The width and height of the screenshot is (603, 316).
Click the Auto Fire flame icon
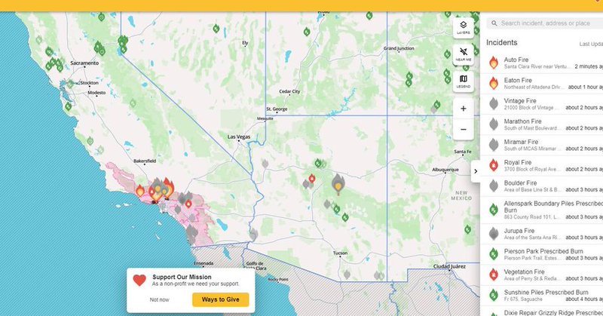(x=494, y=63)
